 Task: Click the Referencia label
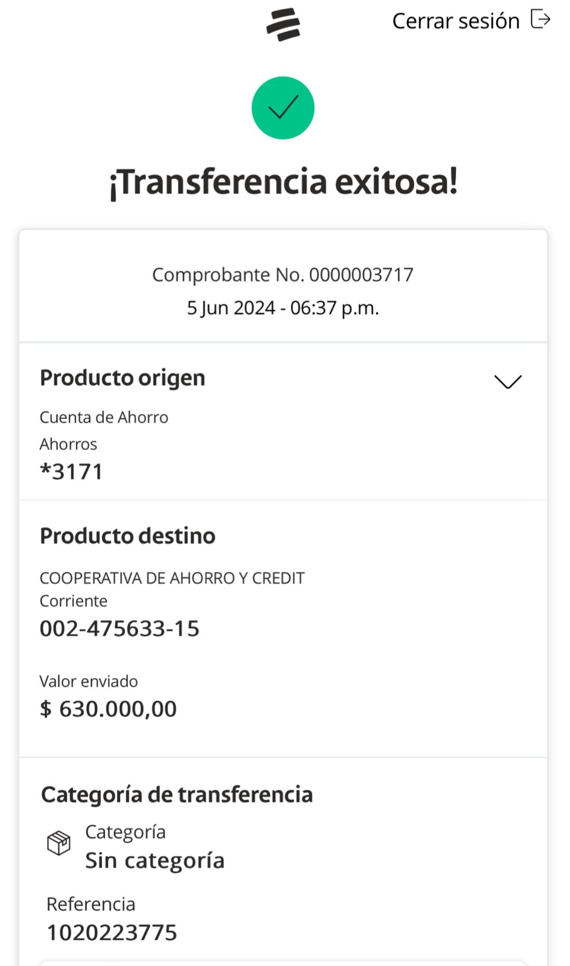click(x=91, y=904)
